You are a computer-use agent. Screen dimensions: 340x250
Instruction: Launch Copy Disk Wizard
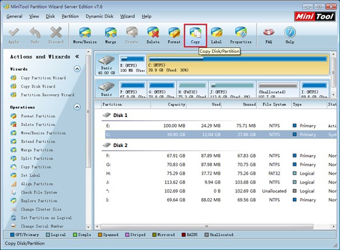coord(38,86)
